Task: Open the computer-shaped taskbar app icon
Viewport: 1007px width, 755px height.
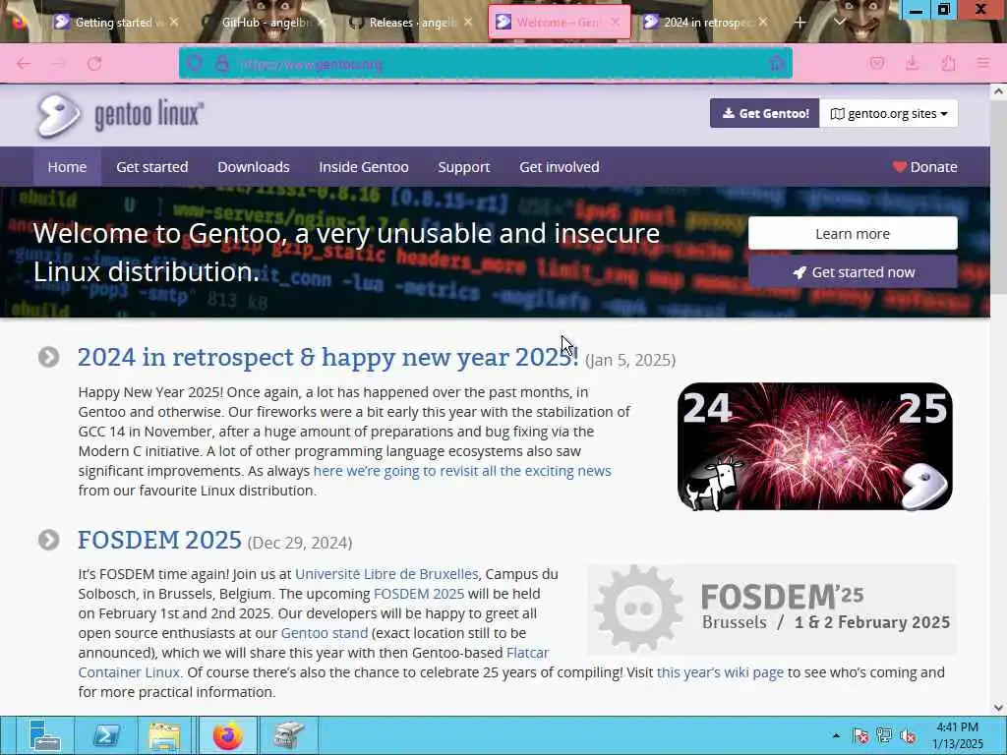Action: tap(288, 735)
